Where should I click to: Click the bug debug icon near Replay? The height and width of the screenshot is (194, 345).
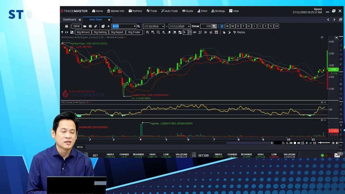pyautogui.click(x=224, y=32)
